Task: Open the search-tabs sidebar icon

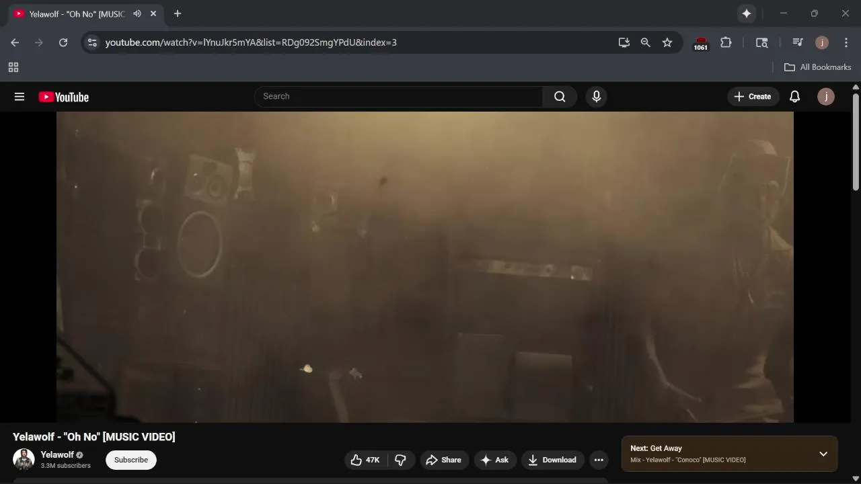Action: pos(762,42)
